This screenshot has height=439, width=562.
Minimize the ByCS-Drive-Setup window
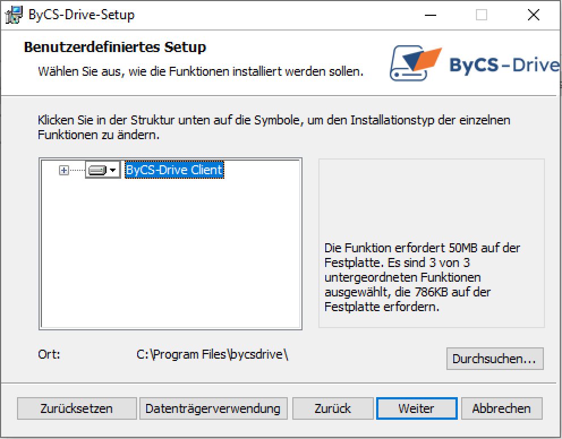tap(431, 15)
